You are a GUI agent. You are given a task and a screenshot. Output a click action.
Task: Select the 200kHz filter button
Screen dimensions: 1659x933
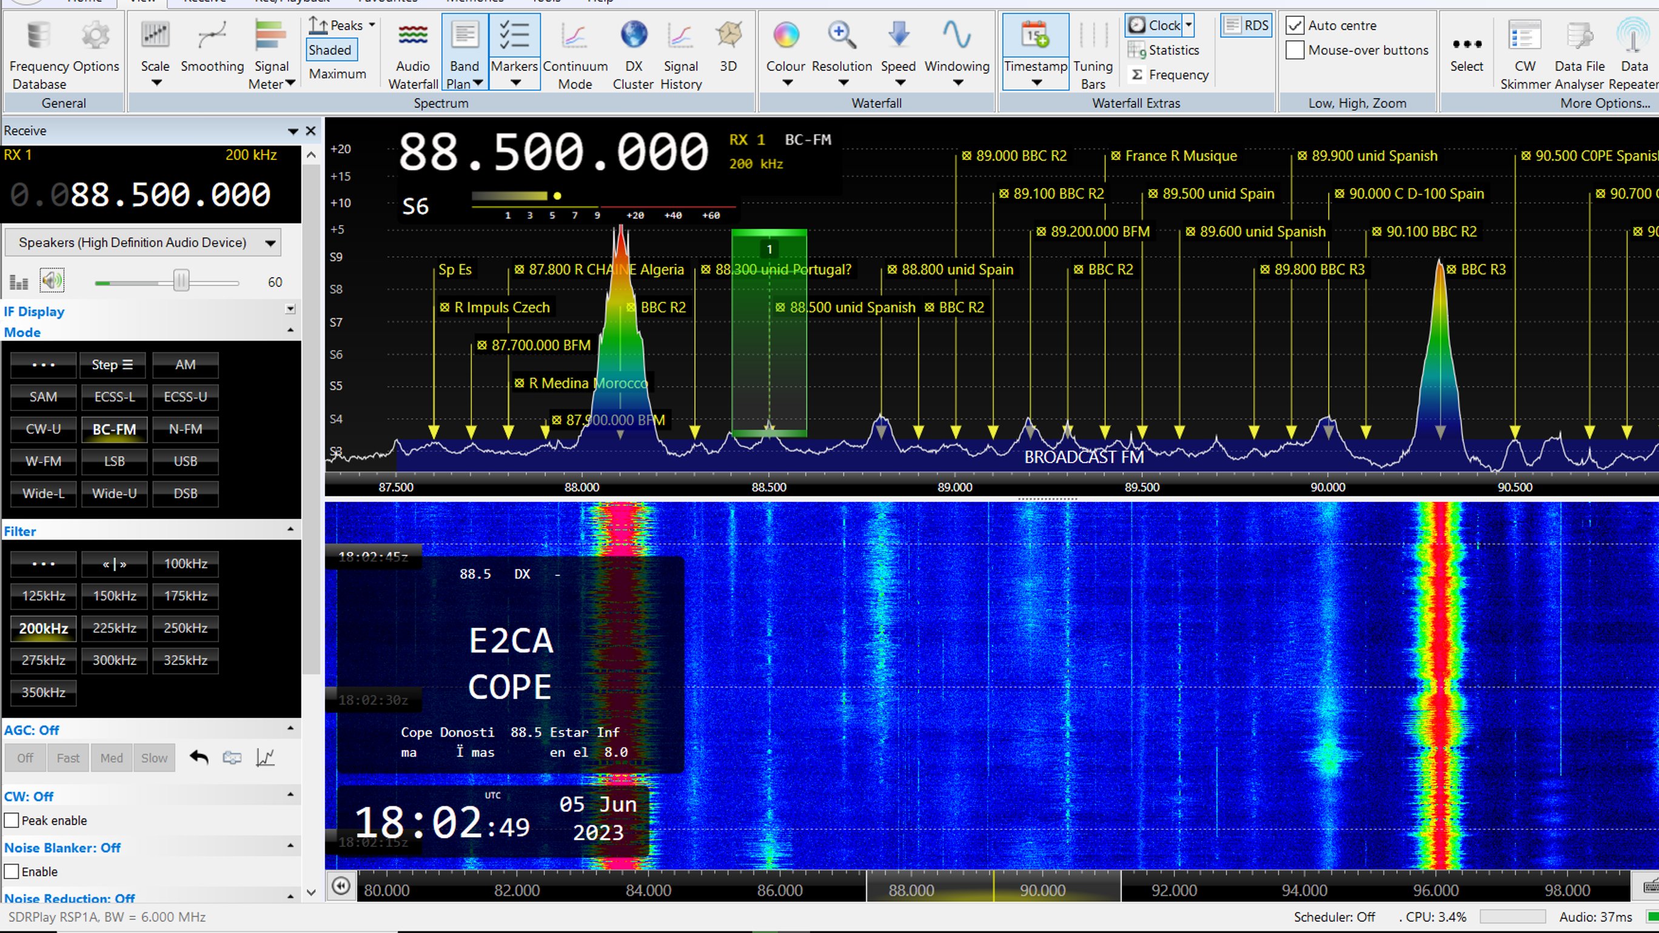pyautogui.click(x=43, y=628)
